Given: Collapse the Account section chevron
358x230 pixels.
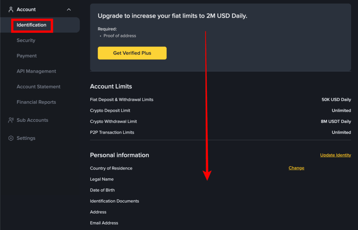Looking at the screenshot, I should 69,9.
